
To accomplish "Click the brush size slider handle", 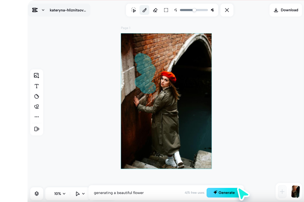I will 194,10.
